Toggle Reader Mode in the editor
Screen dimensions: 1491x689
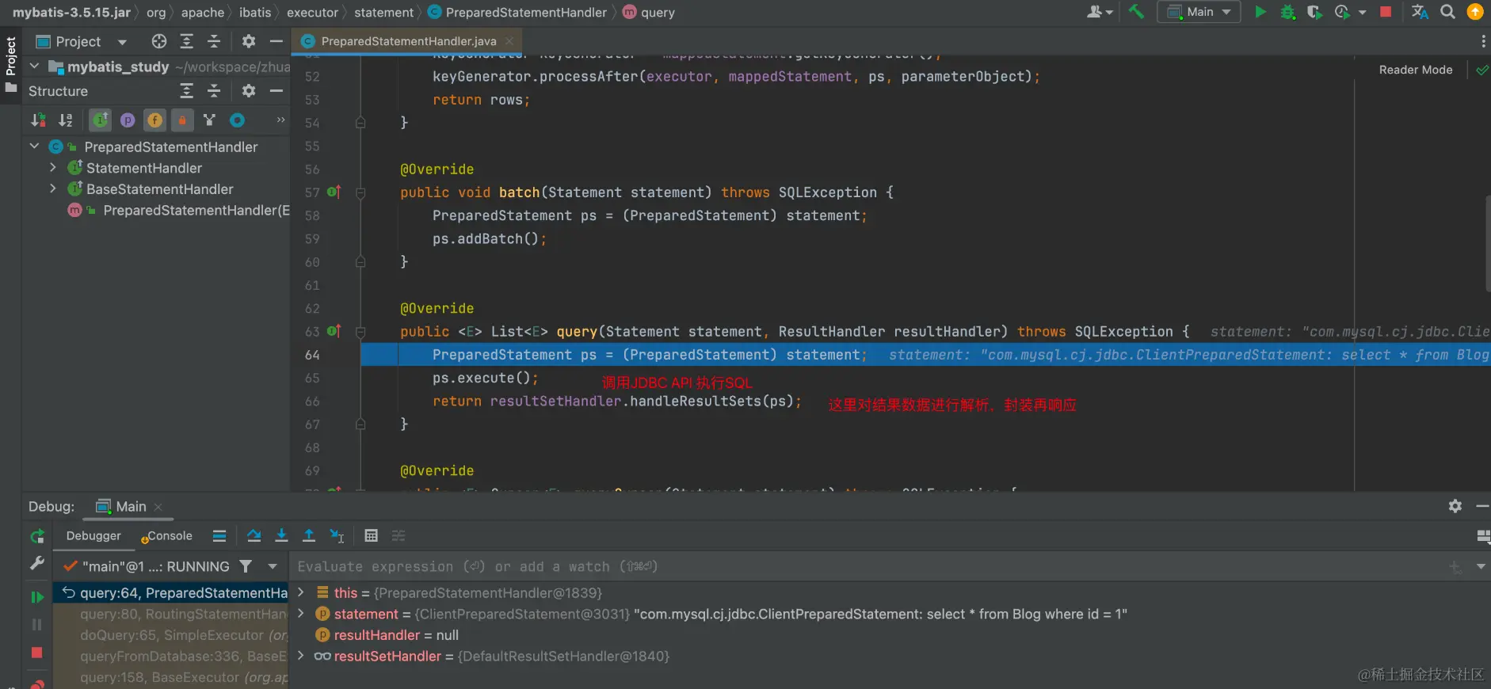pyautogui.click(x=1416, y=70)
